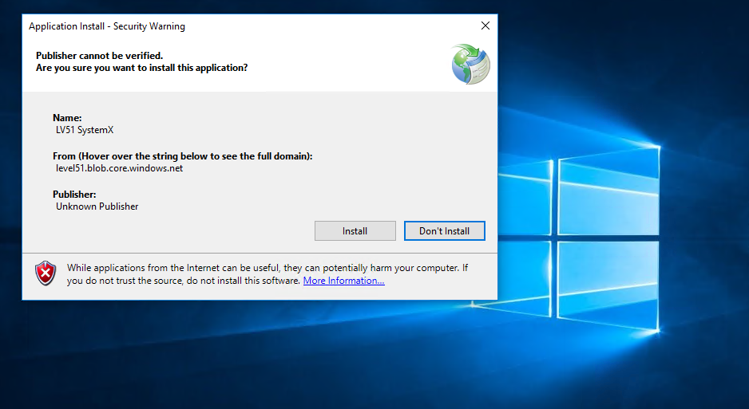Click the 'Publisher cannot be verified' heading
The image size is (749, 409).
pos(99,56)
